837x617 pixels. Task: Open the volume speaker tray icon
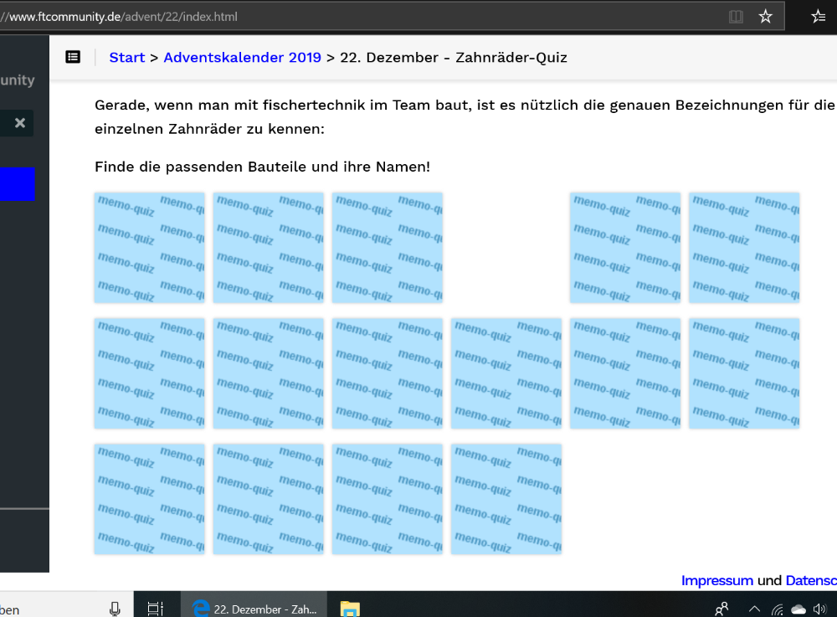[819, 609]
